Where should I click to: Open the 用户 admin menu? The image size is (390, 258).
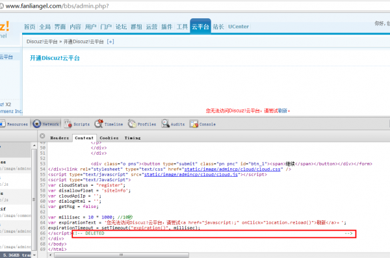point(90,27)
